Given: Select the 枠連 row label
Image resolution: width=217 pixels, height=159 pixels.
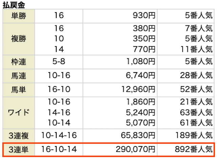Looking at the screenshot, I should (19, 62).
